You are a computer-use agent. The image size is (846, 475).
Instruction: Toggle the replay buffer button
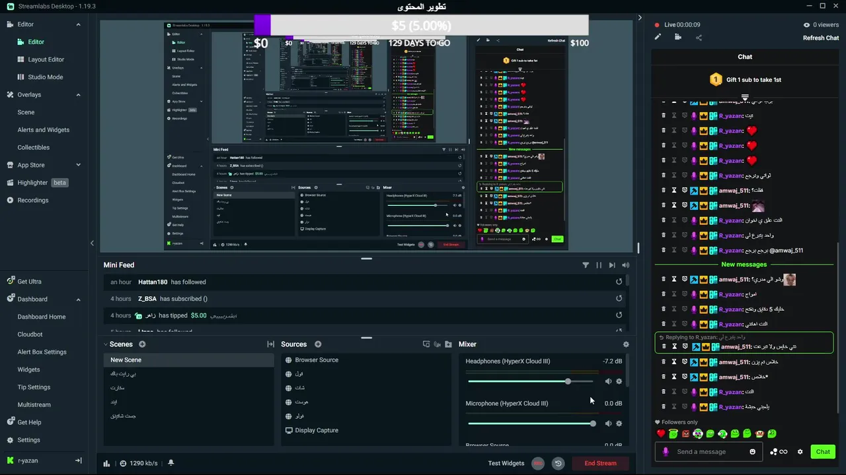[558, 463]
